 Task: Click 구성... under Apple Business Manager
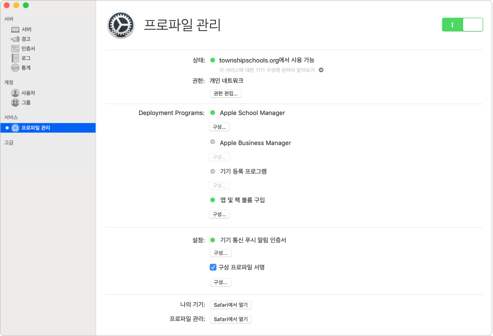(219, 157)
